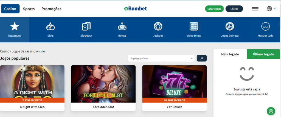The image size is (281, 117).
Task: Open the Forbidden Slot game thumbnail
Action: point(103,84)
